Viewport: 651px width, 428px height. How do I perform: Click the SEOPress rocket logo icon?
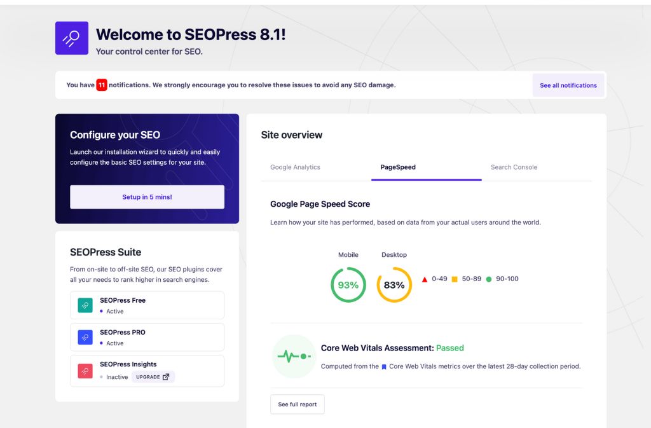pyautogui.click(x=72, y=38)
